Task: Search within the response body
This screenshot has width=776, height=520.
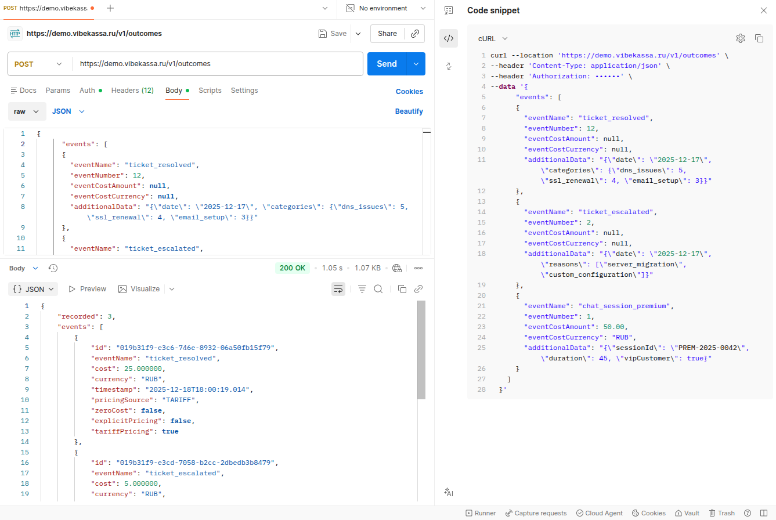Action: coord(378,289)
